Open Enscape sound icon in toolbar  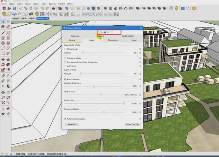tap(48, 14)
